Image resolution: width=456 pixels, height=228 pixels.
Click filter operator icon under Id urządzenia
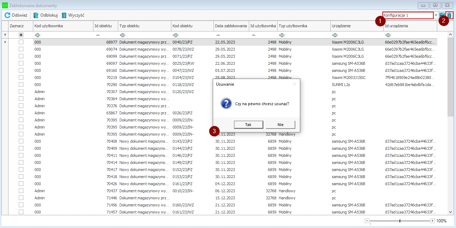click(388, 35)
